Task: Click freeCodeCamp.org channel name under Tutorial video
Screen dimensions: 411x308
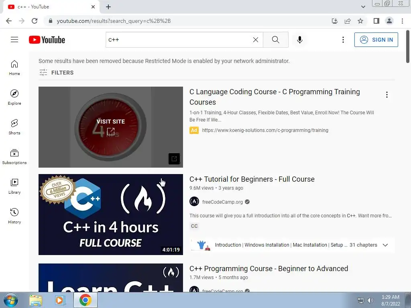Action: click(222, 202)
